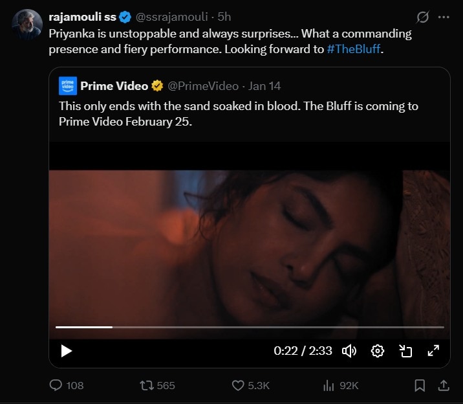View post analytics with 92K views
Viewport: 463px width, 404px height.
329,385
